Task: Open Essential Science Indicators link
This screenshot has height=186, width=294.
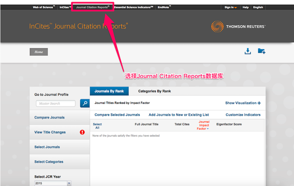Action: pyautogui.click(x=133, y=7)
